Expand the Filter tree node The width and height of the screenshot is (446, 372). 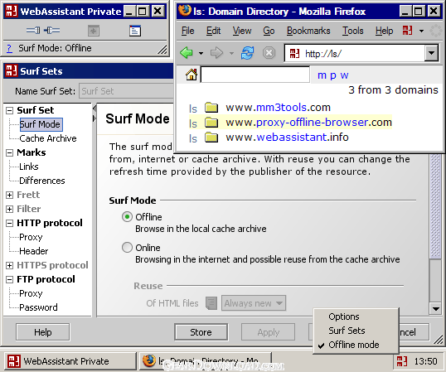tap(9, 209)
